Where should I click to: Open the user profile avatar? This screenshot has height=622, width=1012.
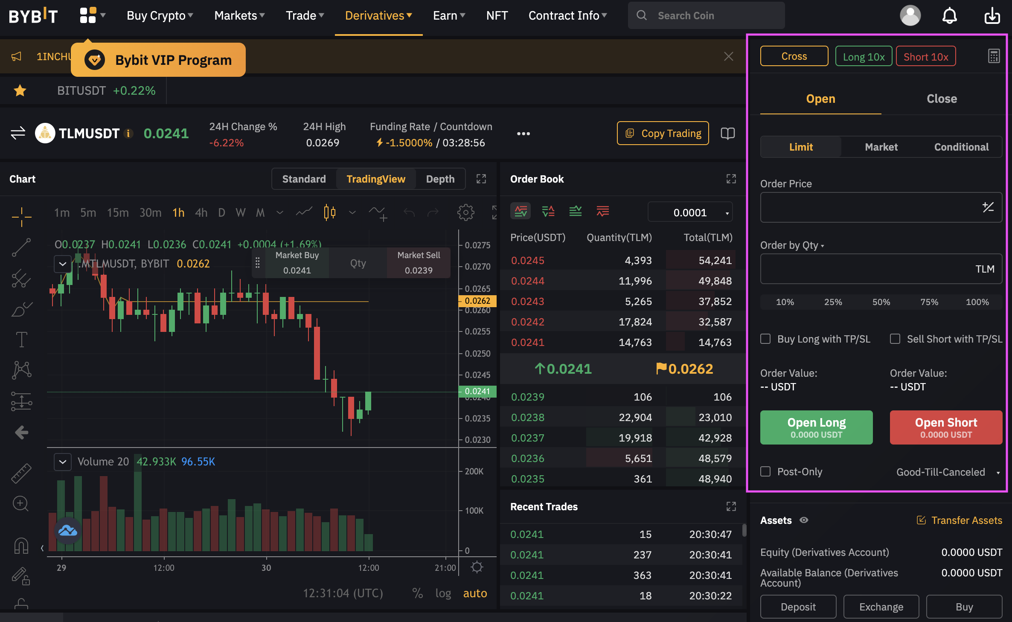point(910,16)
